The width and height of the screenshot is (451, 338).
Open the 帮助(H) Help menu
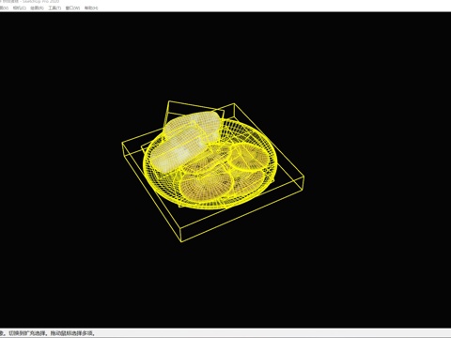(x=91, y=8)
